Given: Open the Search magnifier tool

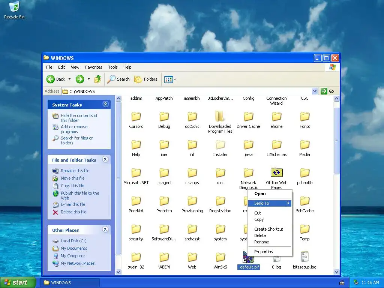Looking at the screenshot, I should pyautogui.click(x=118, y=79).
